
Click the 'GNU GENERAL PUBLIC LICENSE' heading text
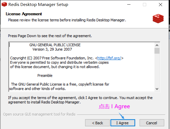pos(55,45)
